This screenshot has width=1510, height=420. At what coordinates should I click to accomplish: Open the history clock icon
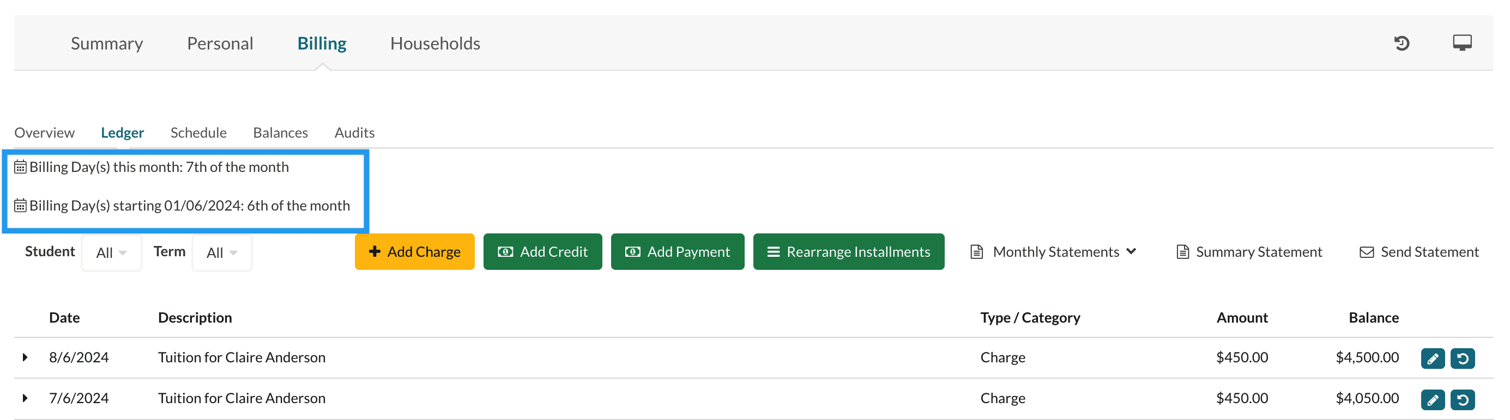pos(1402,44)
